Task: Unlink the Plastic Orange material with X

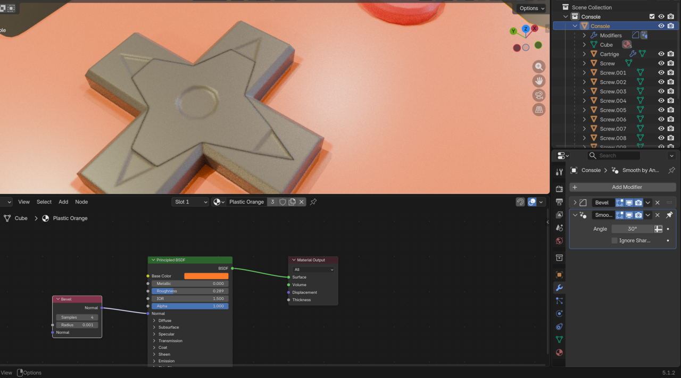Action: click(x=302, y=202)
